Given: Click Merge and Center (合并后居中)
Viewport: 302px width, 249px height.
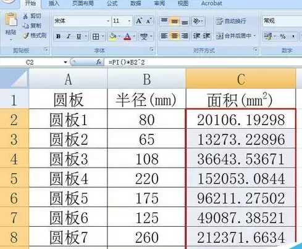Looking at the screenshot, I should pyautogui.click(x=233, y=36).
